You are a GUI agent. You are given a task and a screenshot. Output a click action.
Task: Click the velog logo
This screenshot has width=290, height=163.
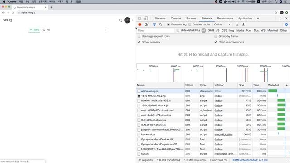pyautogui.click(x=8, y=20)
